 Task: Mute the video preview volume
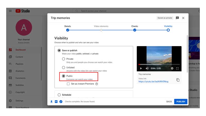pyautogui.click(x=147, y=68)
